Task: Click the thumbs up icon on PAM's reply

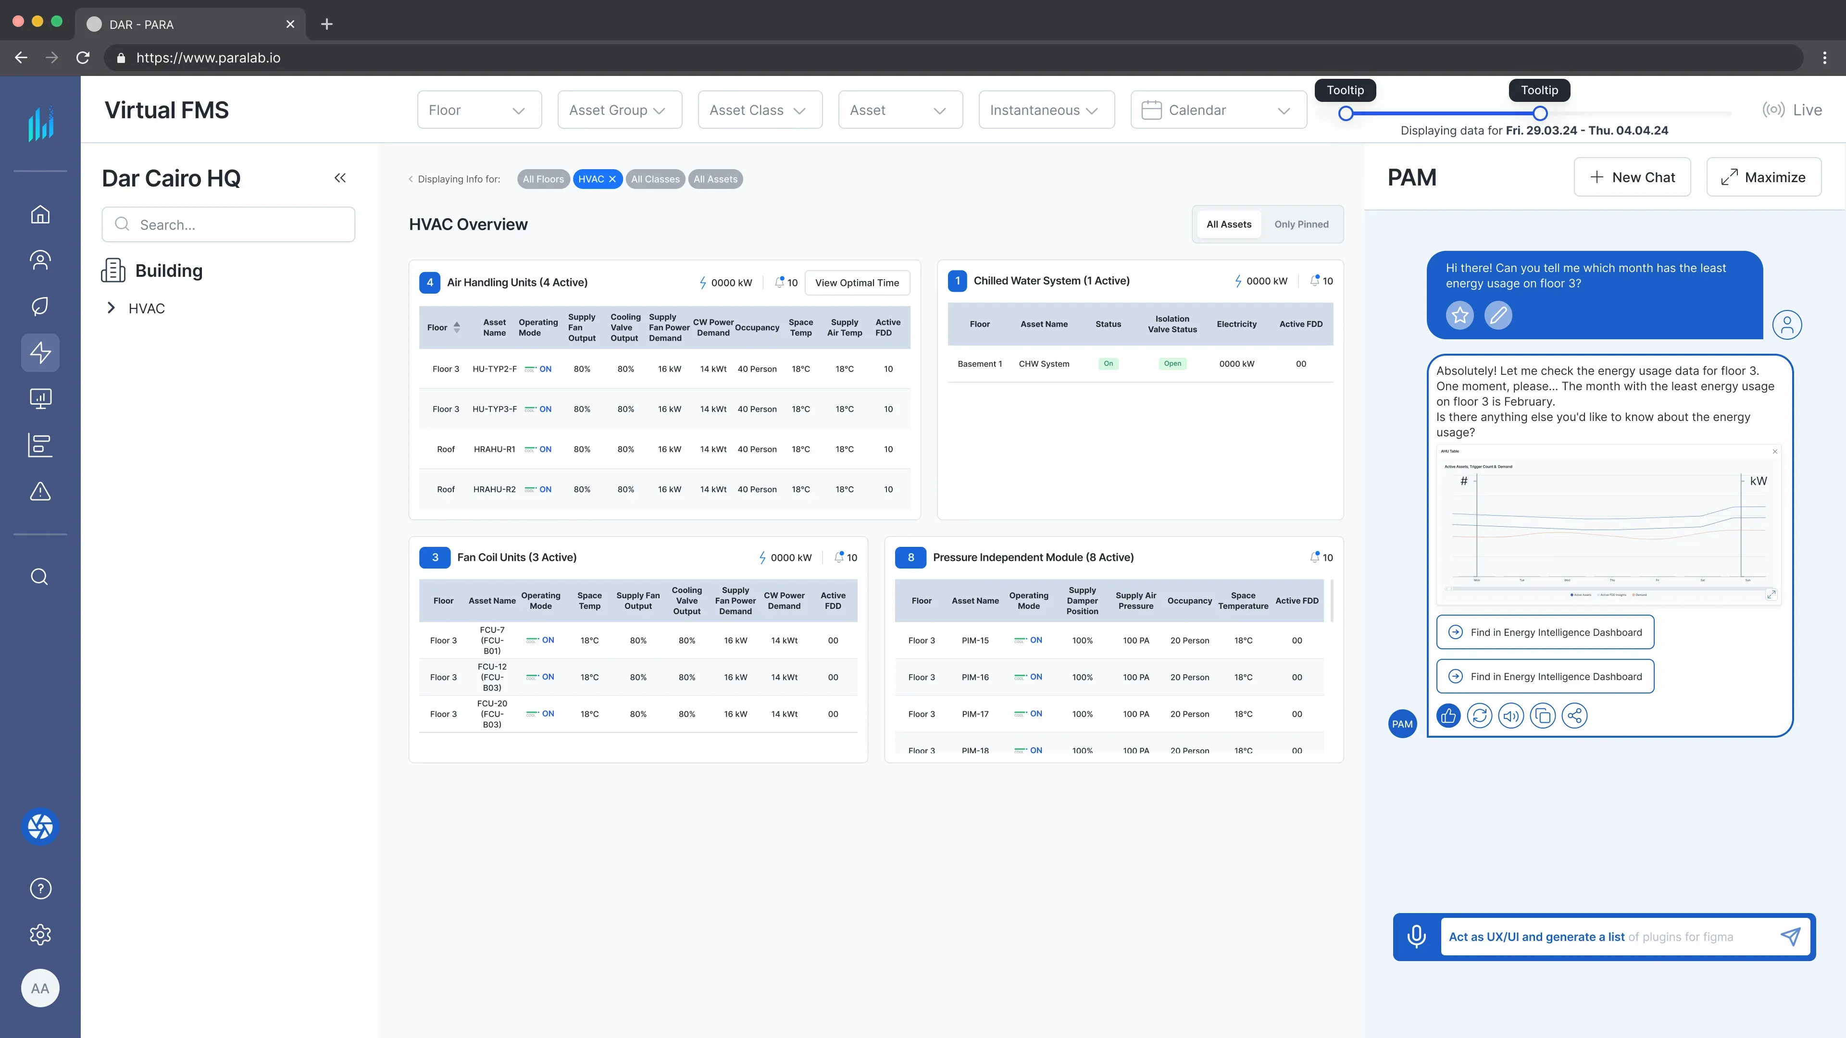Action: (x=1448, y=715)
